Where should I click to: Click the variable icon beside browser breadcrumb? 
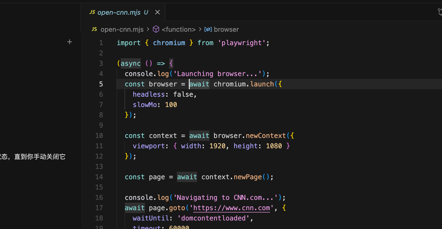pos(208,29)
